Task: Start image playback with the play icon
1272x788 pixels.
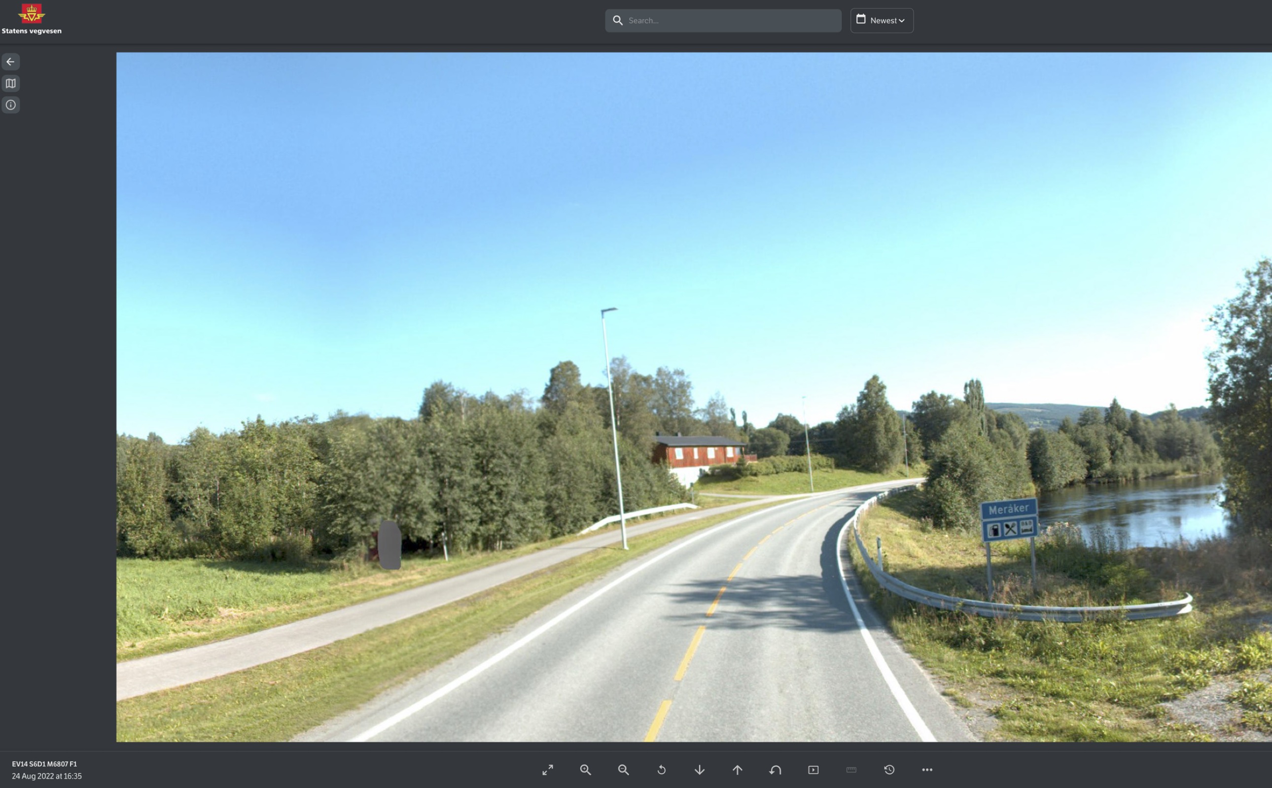Action: coord(813,770)
